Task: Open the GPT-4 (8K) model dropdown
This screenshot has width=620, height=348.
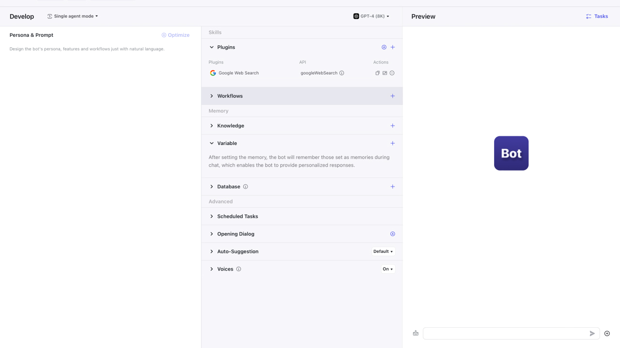Action: coord(372,16)
